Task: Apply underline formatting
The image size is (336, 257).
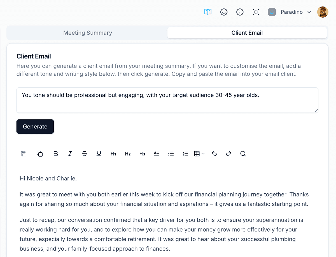Action: (x=99, y=153)
